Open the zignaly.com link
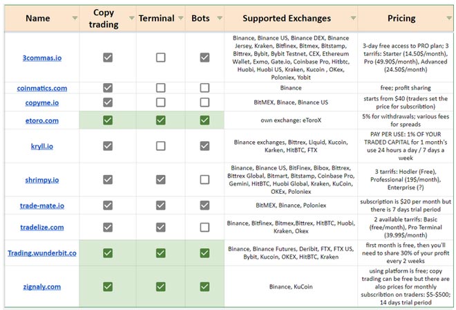 pyautogui.click(x=41, y=286)
